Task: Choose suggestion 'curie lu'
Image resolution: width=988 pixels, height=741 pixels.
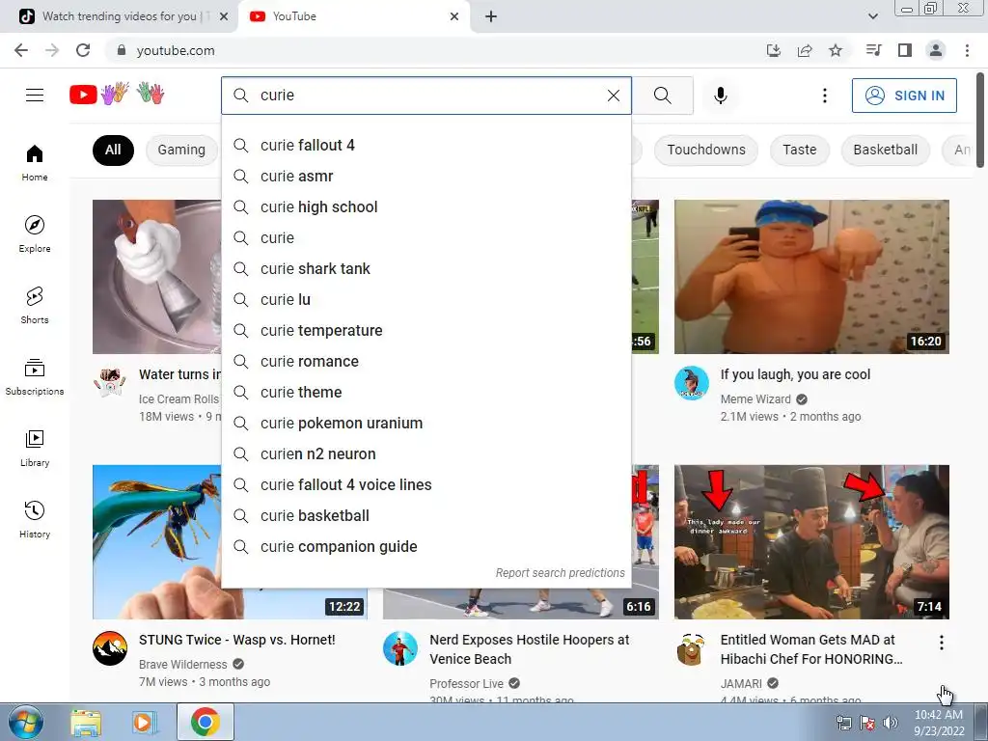Action: (425, 299)
